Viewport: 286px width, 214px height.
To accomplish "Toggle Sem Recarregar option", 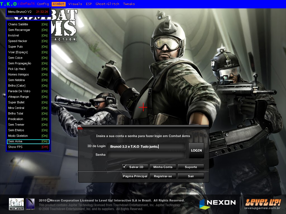I will [28, 30].
